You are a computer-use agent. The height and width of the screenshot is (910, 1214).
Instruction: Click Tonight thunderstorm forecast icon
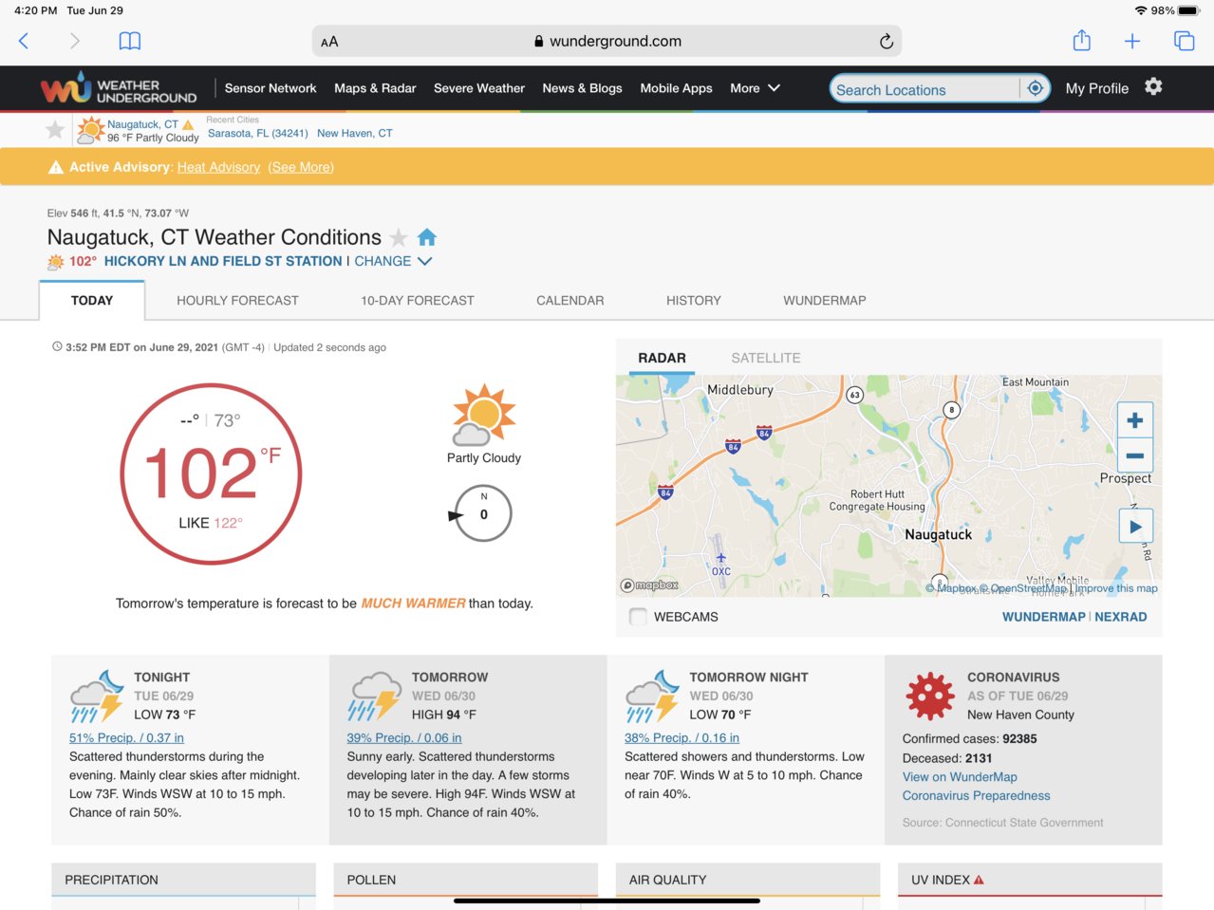tap(98, 697)
